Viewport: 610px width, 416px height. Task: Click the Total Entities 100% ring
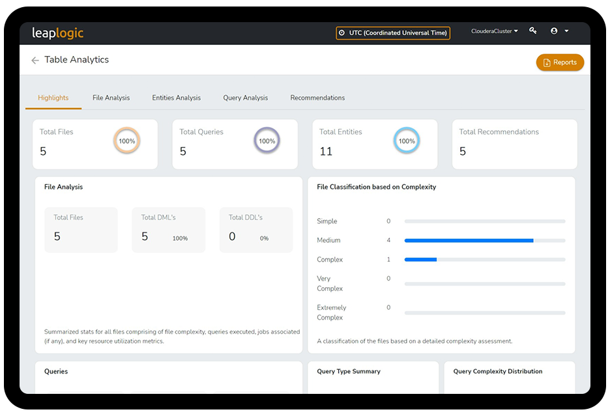(406, 141)
